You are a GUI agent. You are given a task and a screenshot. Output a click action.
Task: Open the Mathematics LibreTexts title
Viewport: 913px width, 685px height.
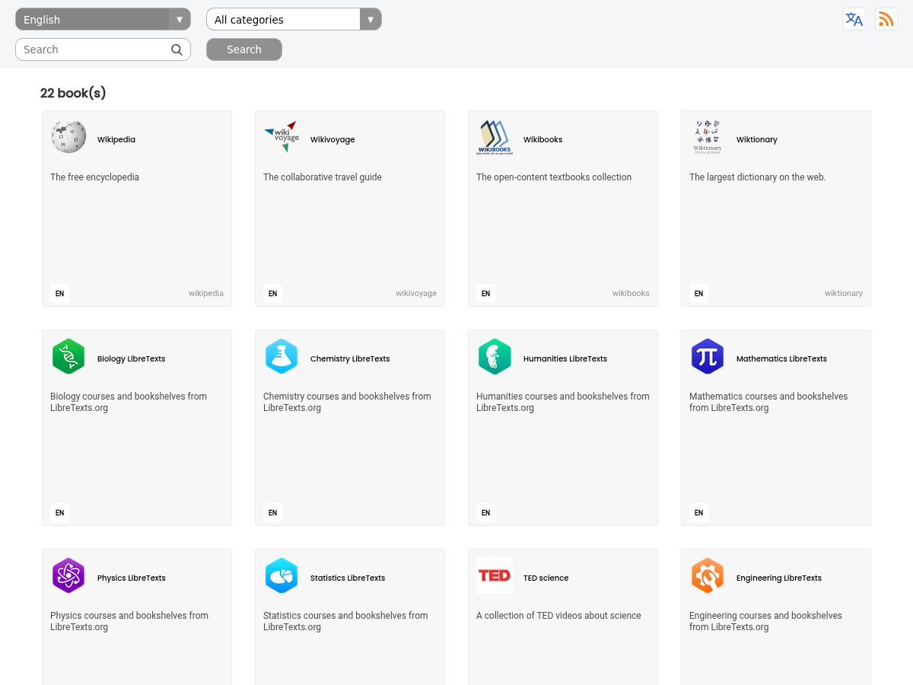pos(781,359)
